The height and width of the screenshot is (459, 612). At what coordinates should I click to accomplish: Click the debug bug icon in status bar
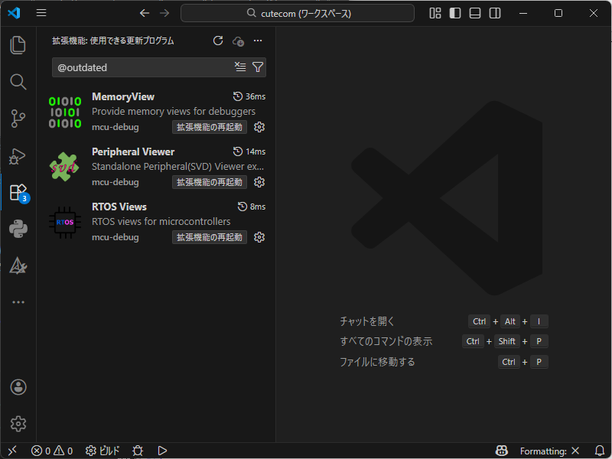coord(138,451)
